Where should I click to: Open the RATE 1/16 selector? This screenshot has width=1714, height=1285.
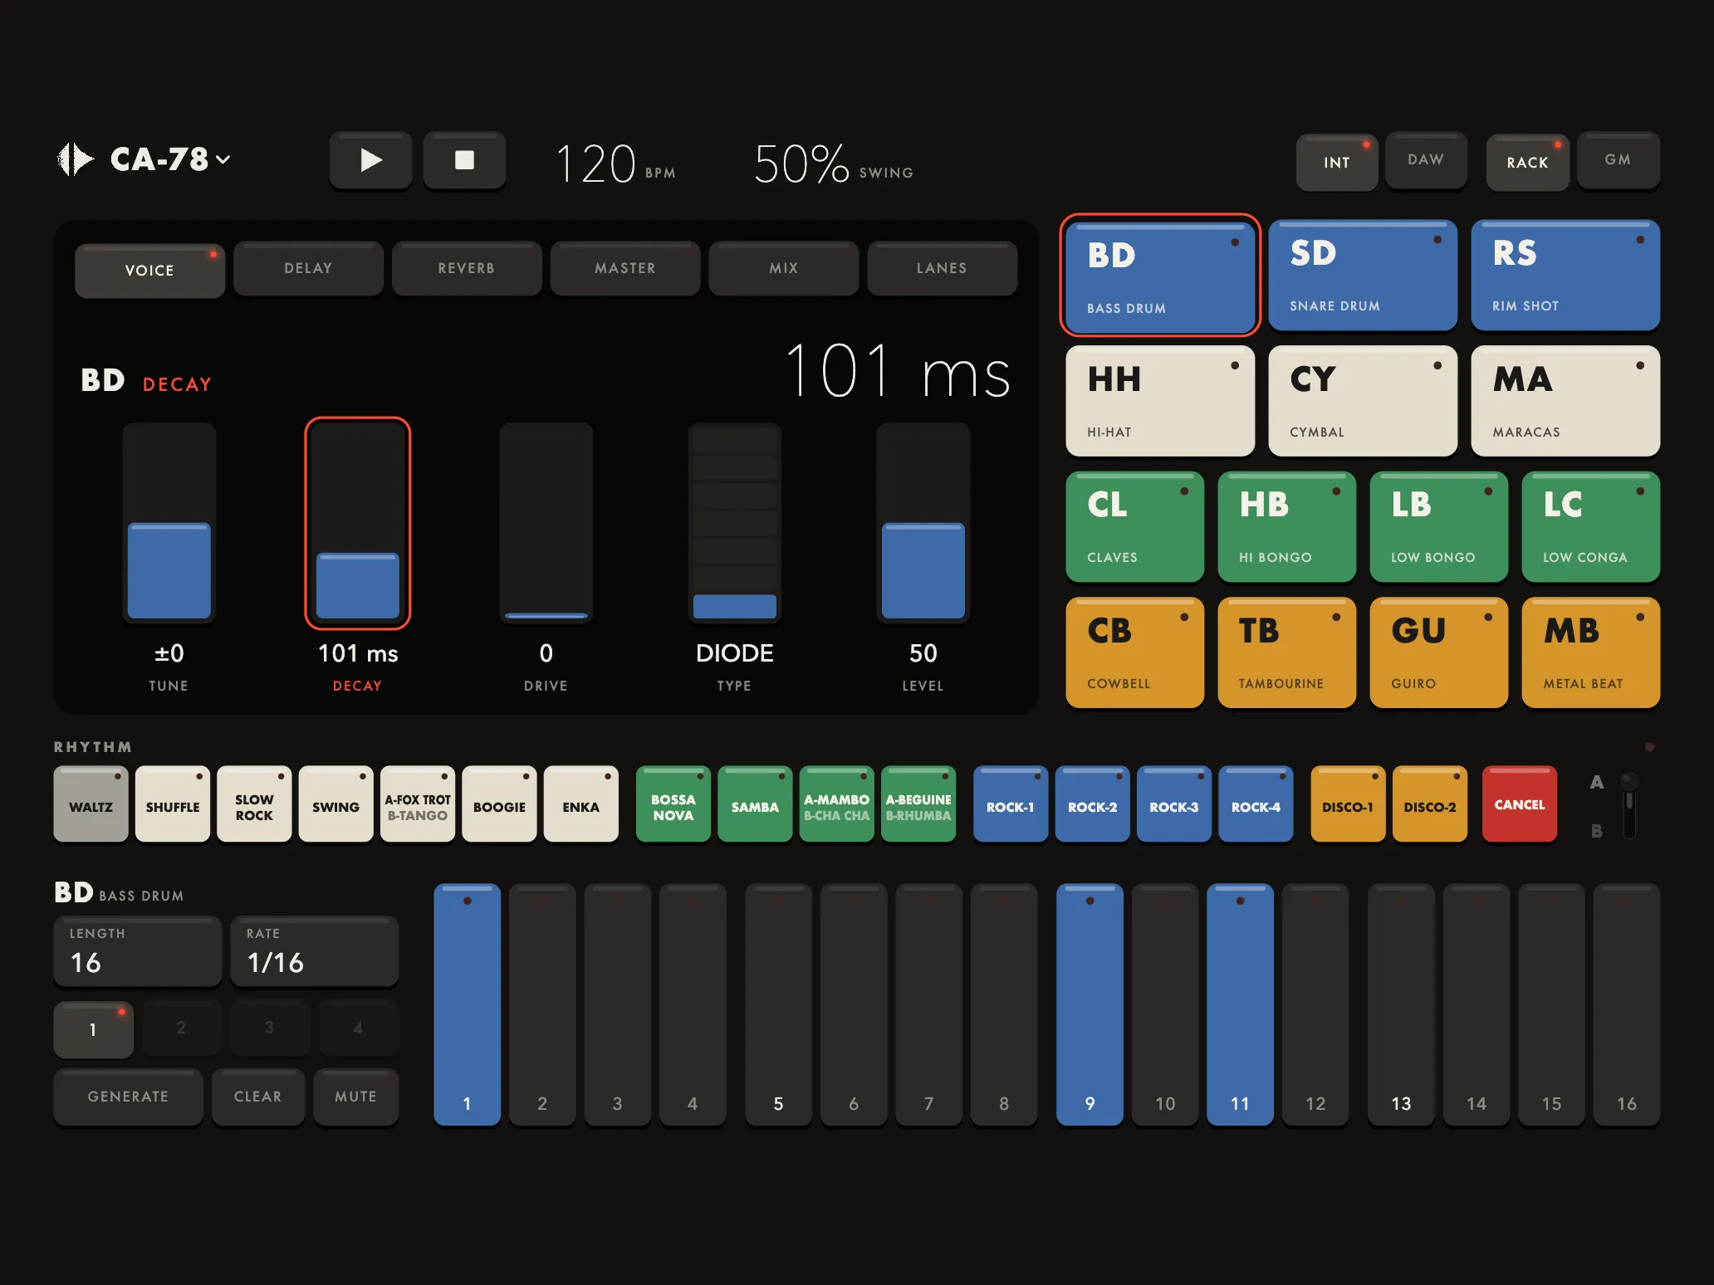coord(315,951)
